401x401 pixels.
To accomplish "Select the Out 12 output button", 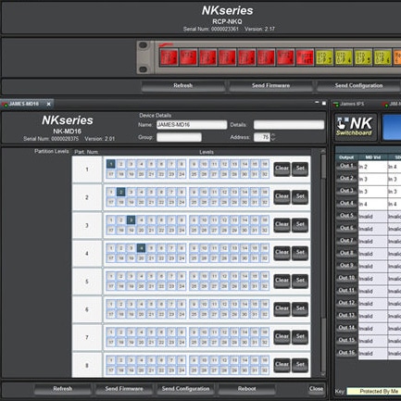I will 346,303.
